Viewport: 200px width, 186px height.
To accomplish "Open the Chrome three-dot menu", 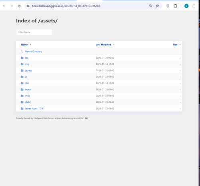I will pyautogui.click(x=194, y=6).
